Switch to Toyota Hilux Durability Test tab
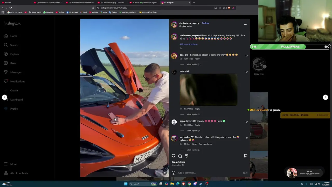This screenshot has height=187, width=332. 48,3
